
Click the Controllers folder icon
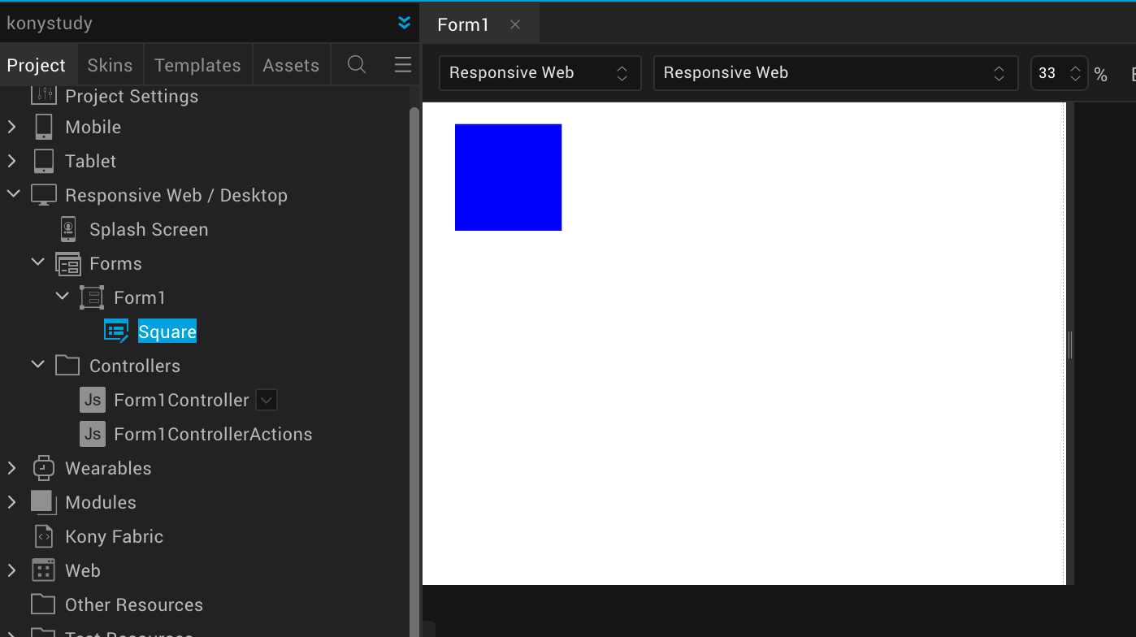[x=68, y=366]
